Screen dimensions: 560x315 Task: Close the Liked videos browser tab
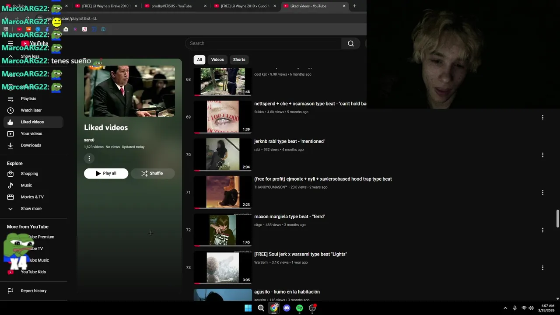(344, 6)
